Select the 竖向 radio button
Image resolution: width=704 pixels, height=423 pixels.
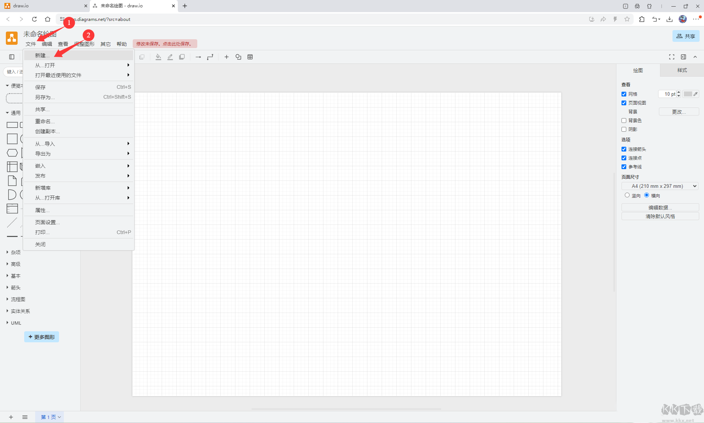point(627,195)
